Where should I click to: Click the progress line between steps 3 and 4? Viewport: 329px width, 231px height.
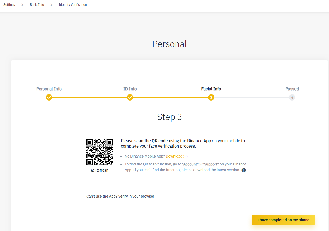point(252,97)
